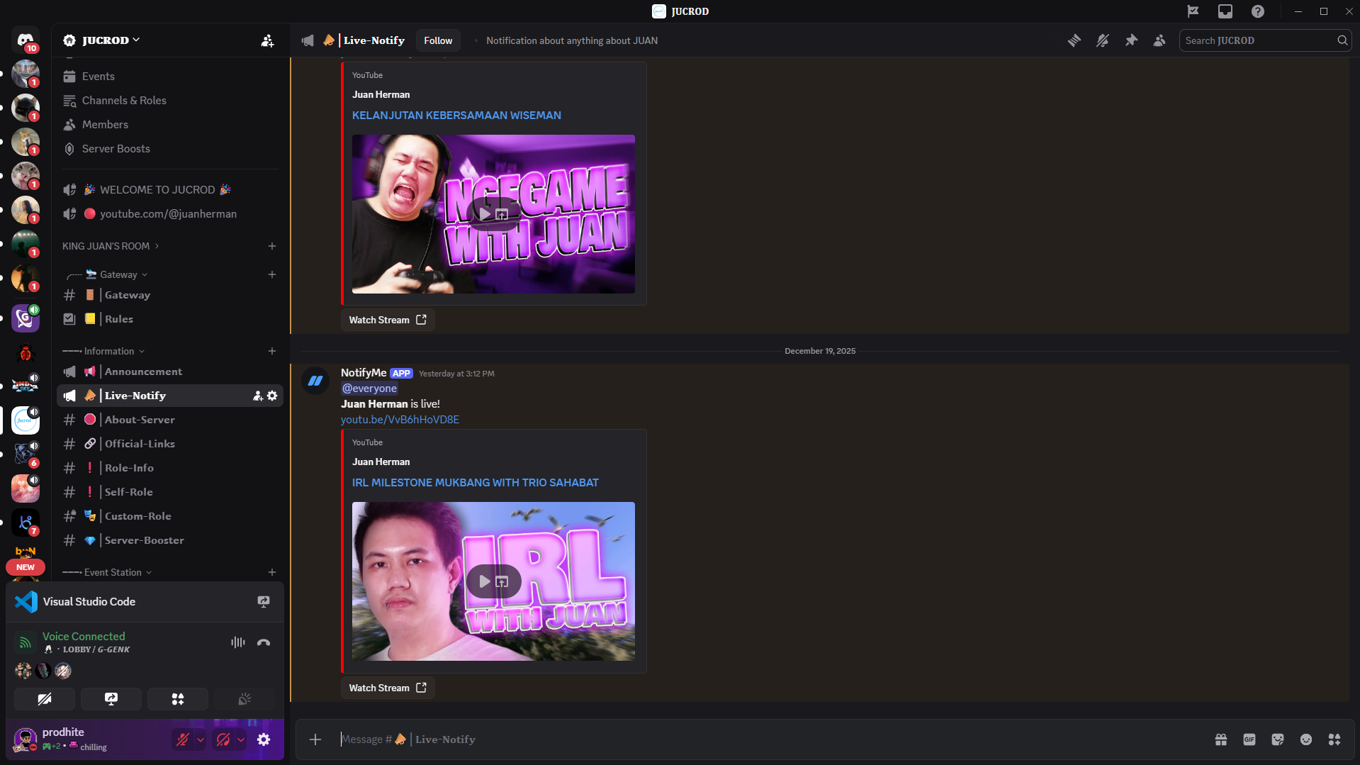Toggle notification settings bell icon
The height and width of the screenshot is (765, 1360).
point(1103,40)
